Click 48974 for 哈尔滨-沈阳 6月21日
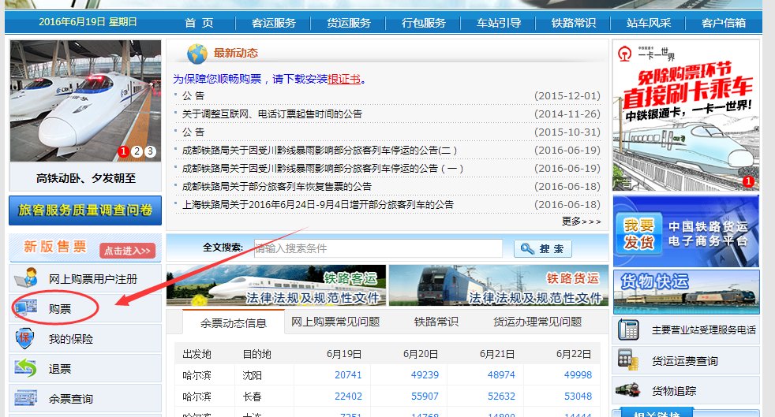This screenshot has width=775, height=417. (501, 375)
